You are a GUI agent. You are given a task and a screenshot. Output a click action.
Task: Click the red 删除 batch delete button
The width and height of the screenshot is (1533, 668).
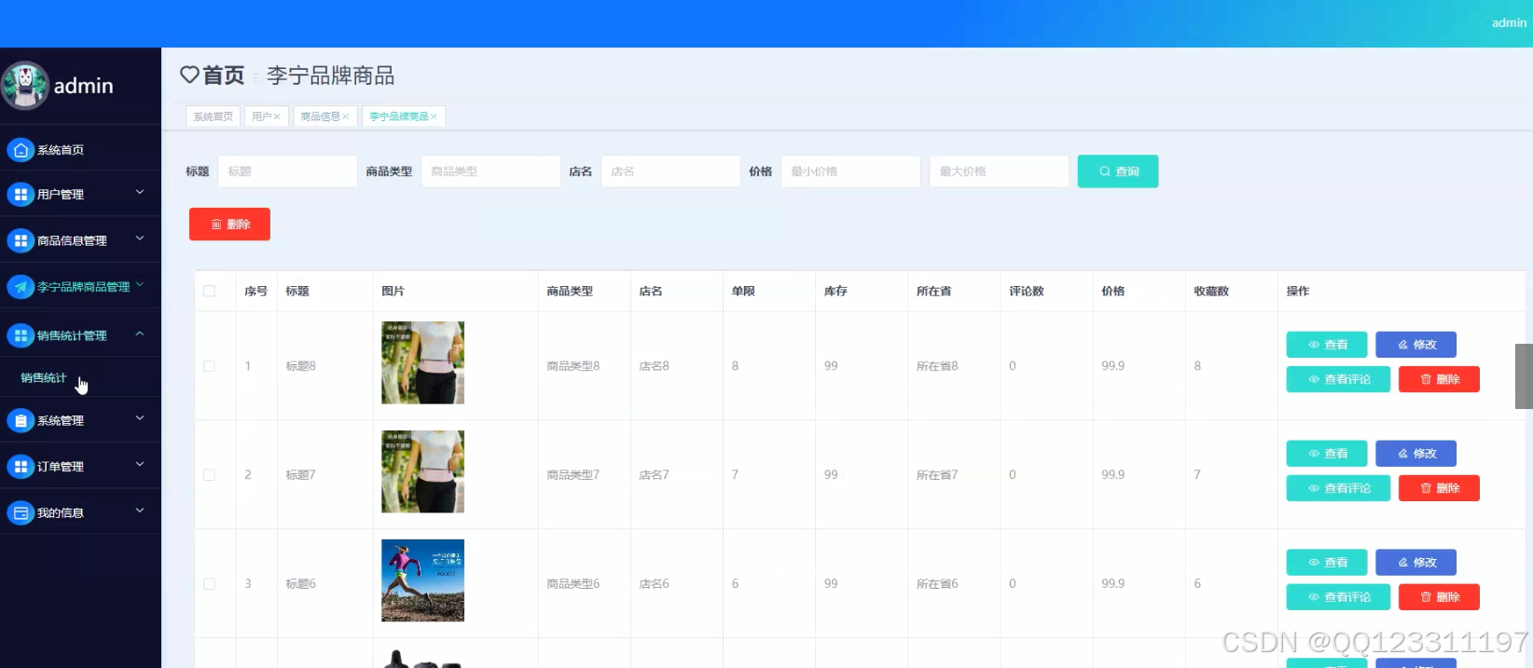[229, 225]
